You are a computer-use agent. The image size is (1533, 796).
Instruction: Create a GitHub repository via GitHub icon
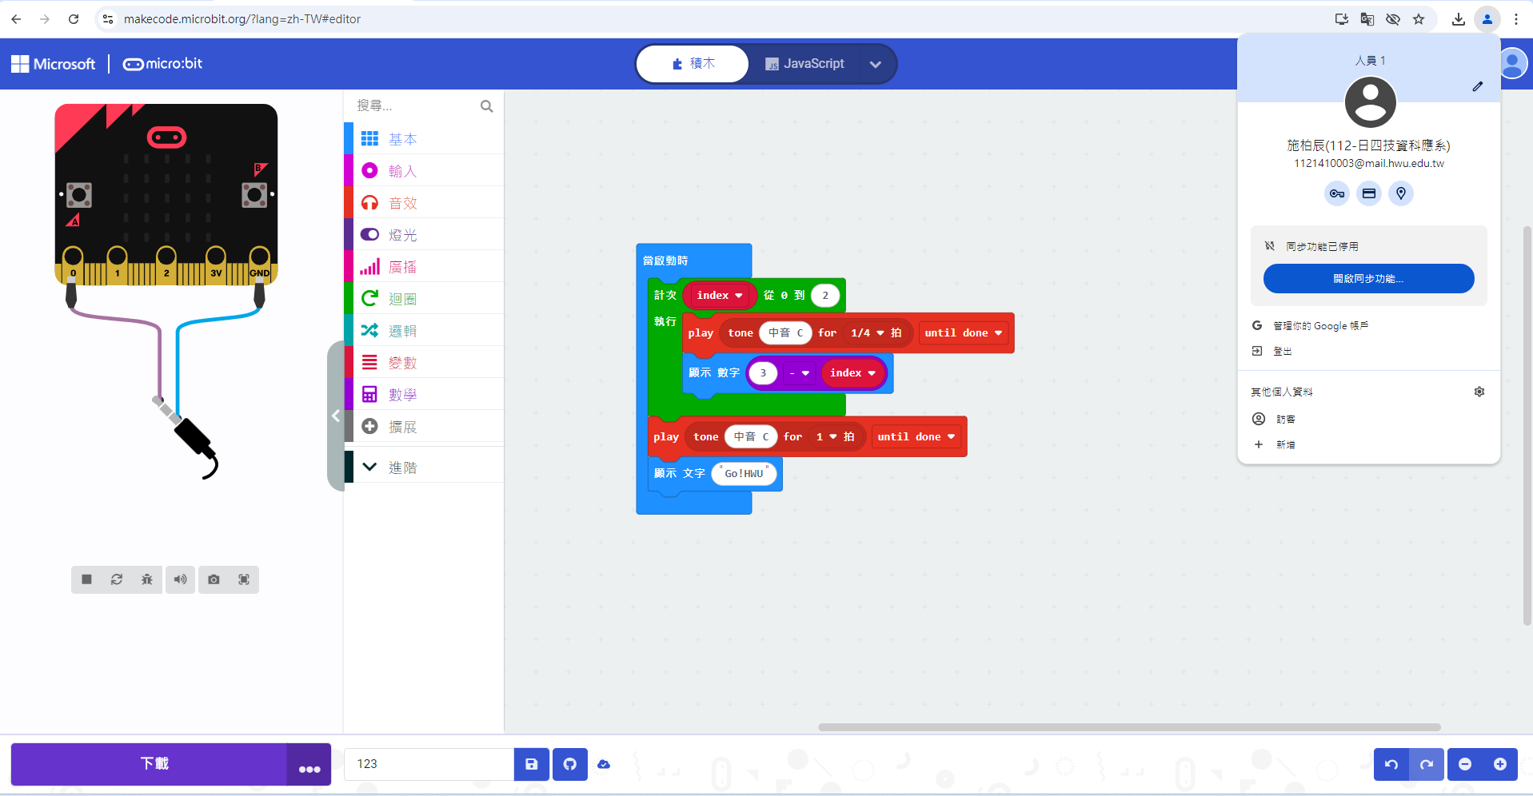570,764
